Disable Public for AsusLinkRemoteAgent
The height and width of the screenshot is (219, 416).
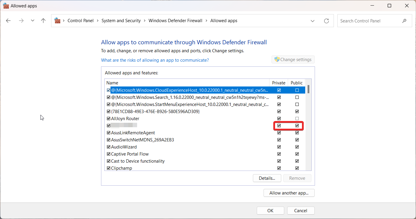297,133
